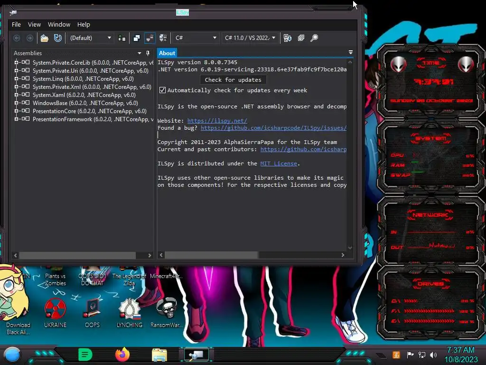Viewport: 486px width, 365px height.
Task: Open the https://ilspy.net/ website link
Action: [217, 121]
